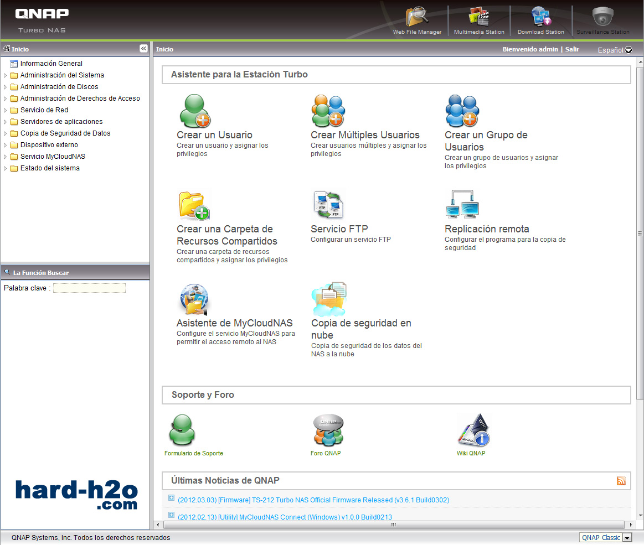This screenshot has width=644, height=545.
Task: Expand Administración del Sistema
Action: click(x=5, y=75)
